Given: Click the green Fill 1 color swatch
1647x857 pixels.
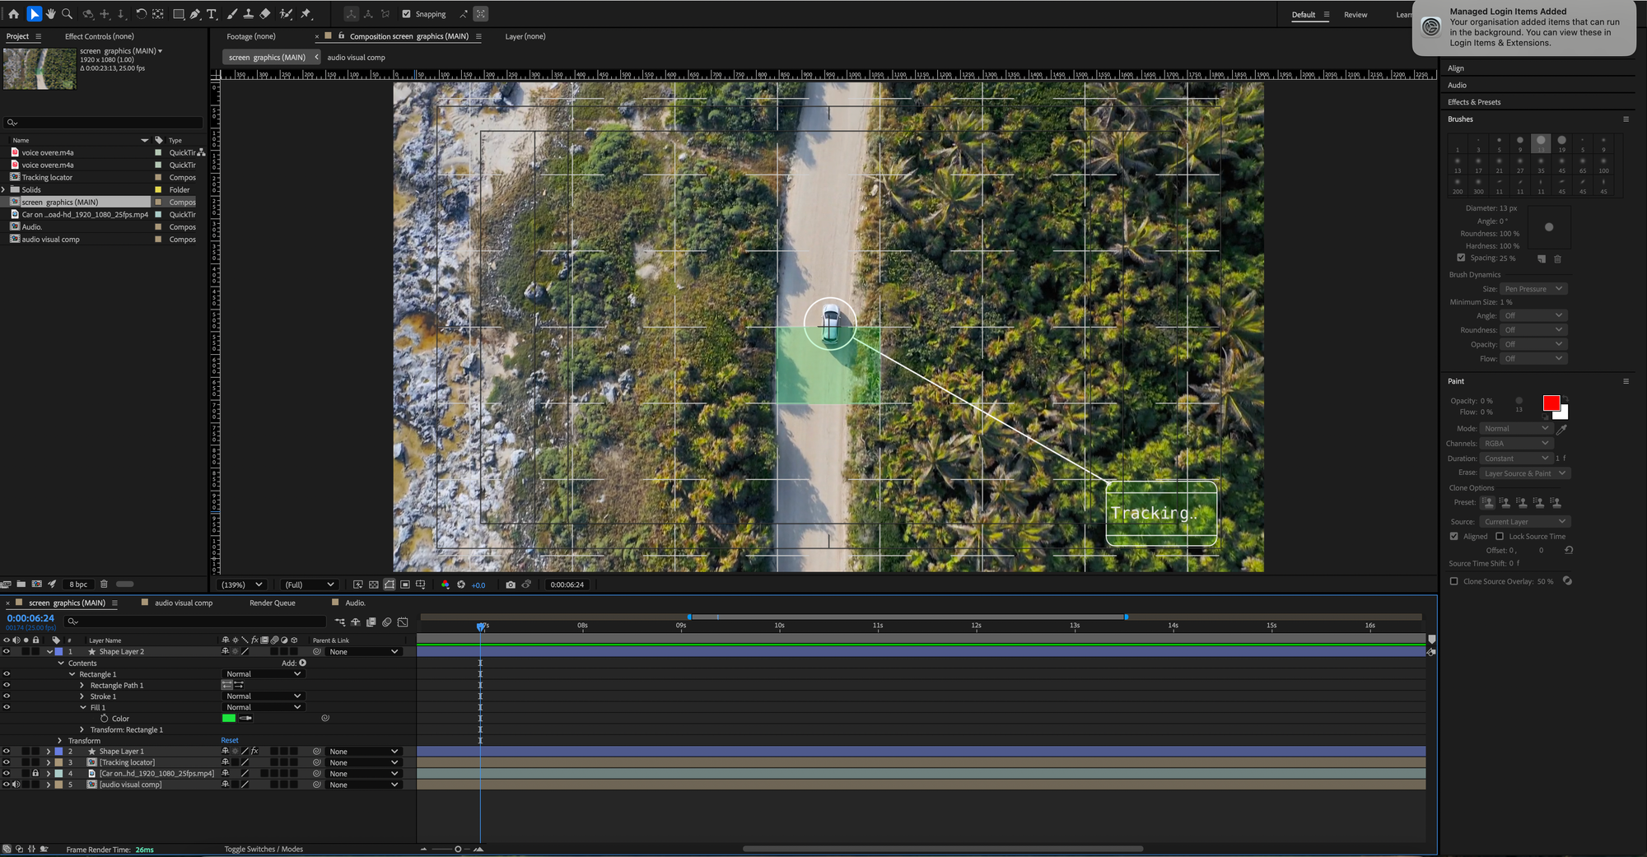Looking at the screenshot, I should click(x=229, y=719).
